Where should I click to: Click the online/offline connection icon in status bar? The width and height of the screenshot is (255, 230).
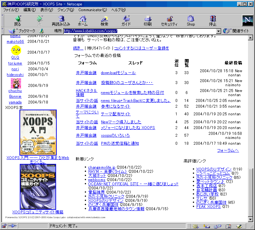tap(12, 226)
